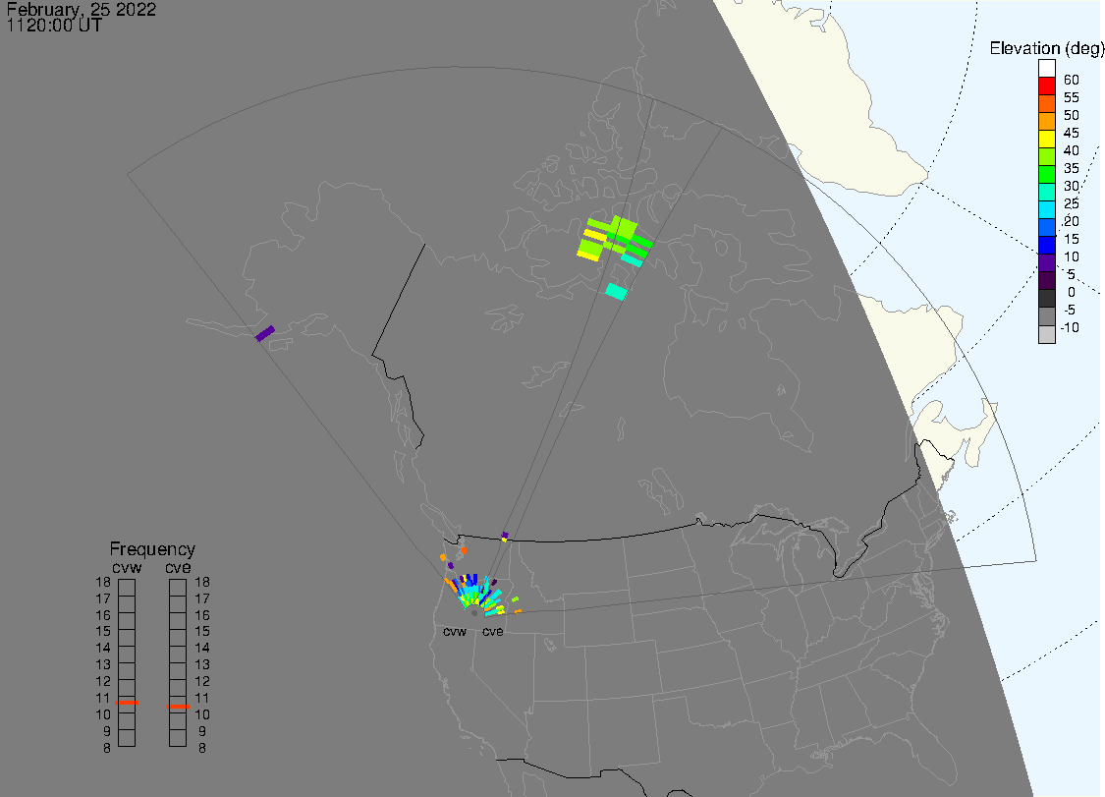Click the light blue swatch between 20 and 15
Viewport: 1105px width, 797px height.
(x=1046, y=227)
